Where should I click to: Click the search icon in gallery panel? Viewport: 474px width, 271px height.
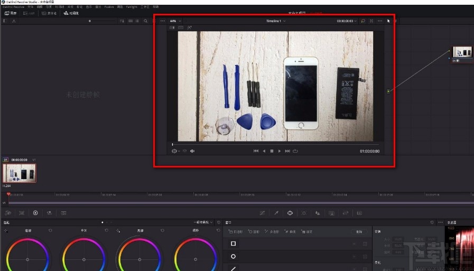(x=145, y=21)
